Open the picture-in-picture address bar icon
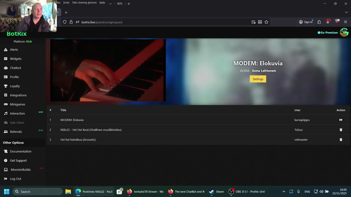Image resolution: width=351 pixels, height=197 pixels. tap(253, 22)
